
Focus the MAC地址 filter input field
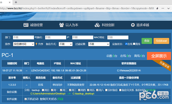[118, 37]
